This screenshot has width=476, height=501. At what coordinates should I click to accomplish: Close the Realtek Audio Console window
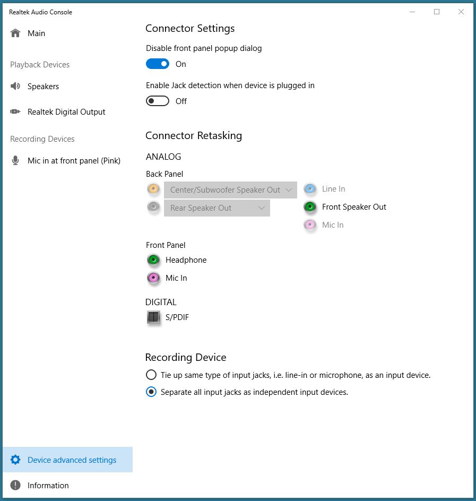tap(461, 12)
